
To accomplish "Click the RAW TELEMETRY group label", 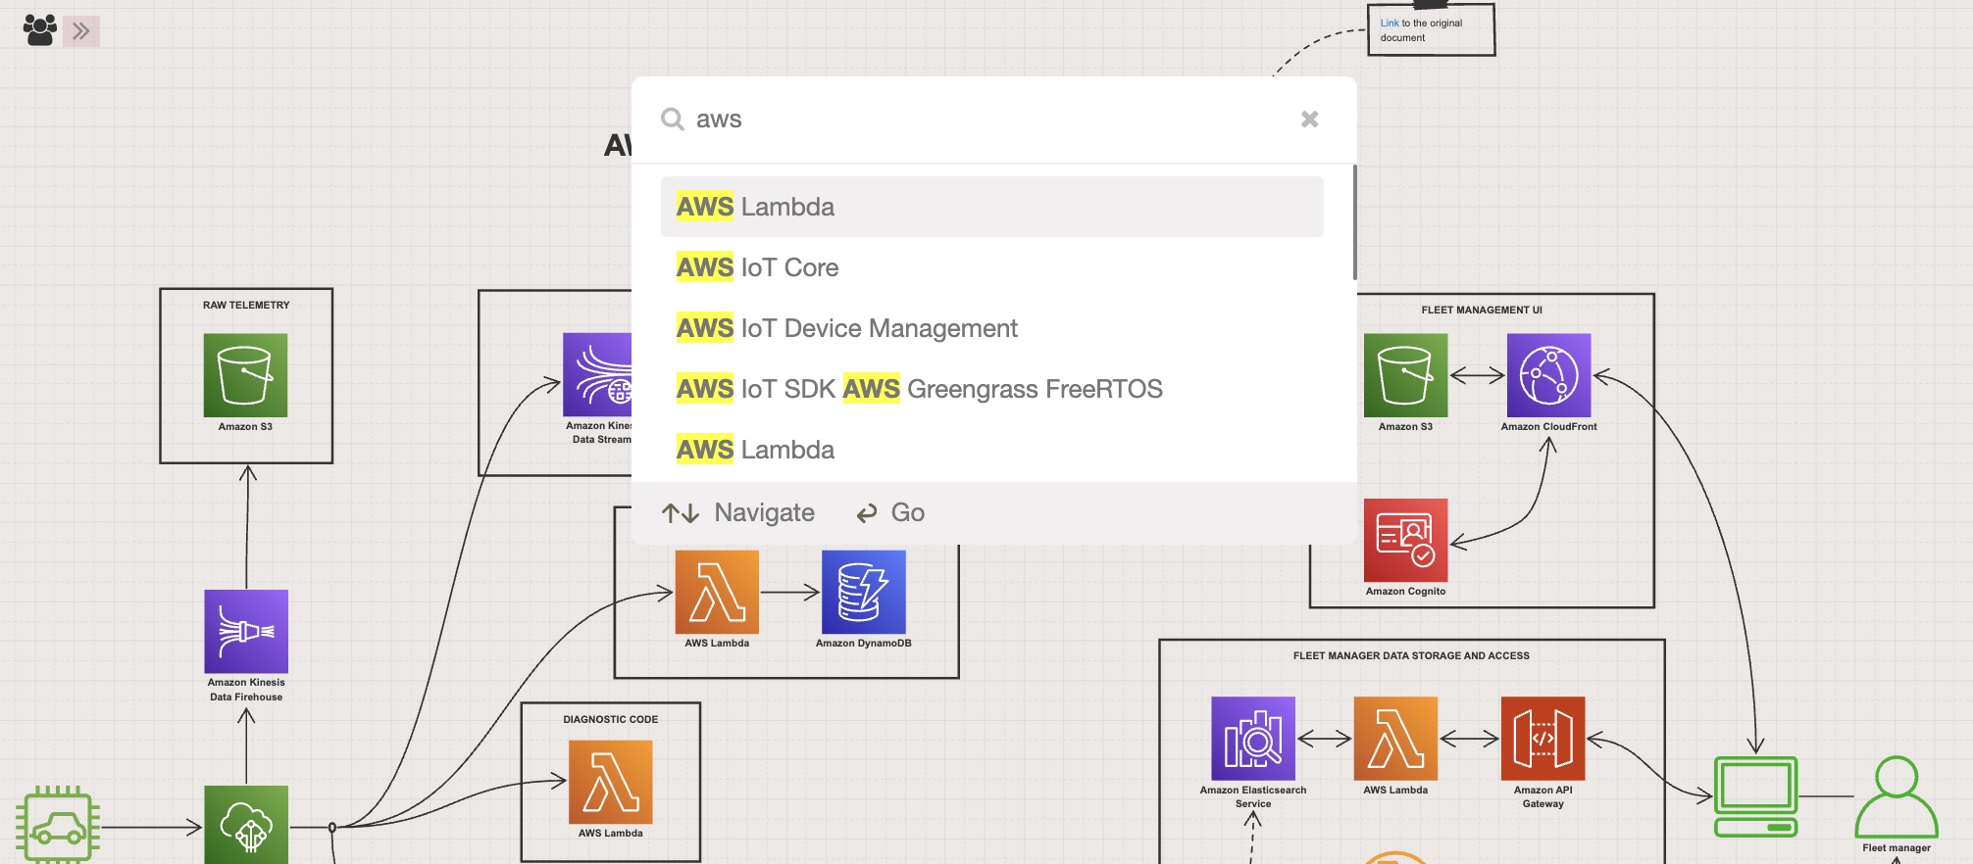I will tap(246, 306).
